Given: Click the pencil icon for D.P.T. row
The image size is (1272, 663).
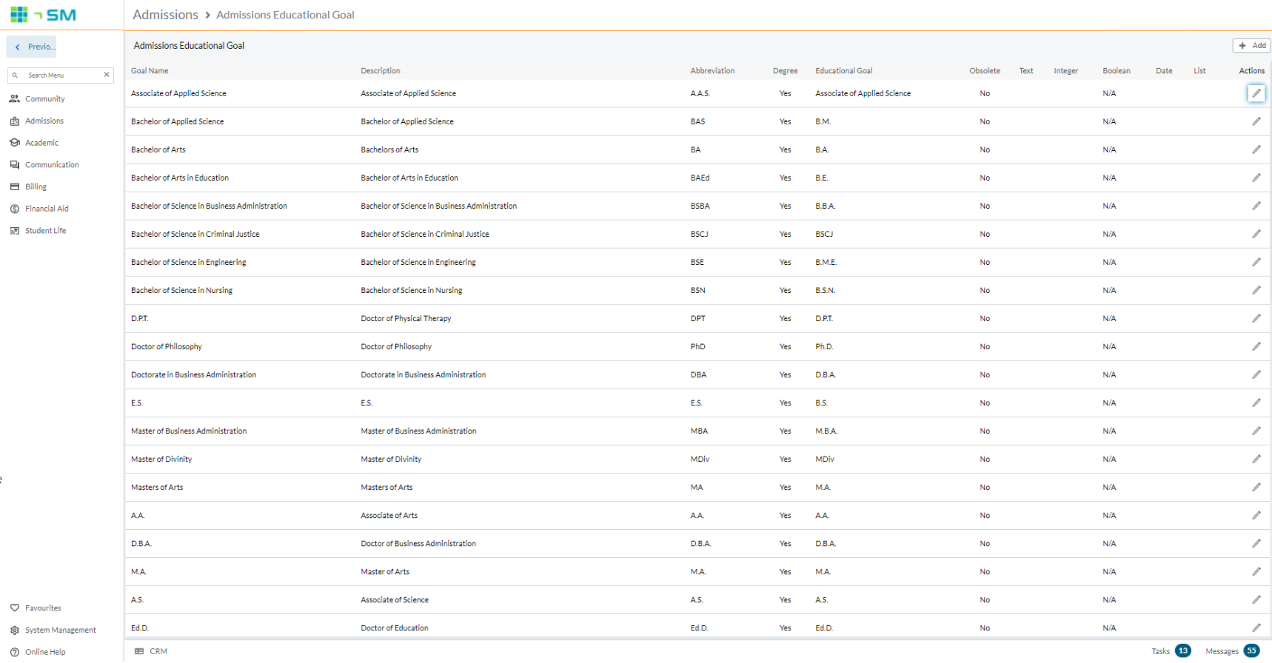Looking at the screenshot, I should tap(1256, 318).
